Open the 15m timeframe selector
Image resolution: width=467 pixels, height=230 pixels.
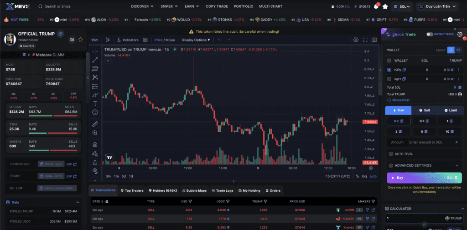point(95,40)
